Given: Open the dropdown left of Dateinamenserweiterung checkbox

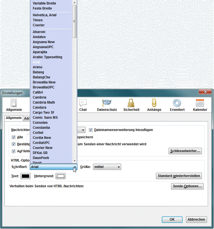Looking at the screenshot, I should tap(81, 130).
